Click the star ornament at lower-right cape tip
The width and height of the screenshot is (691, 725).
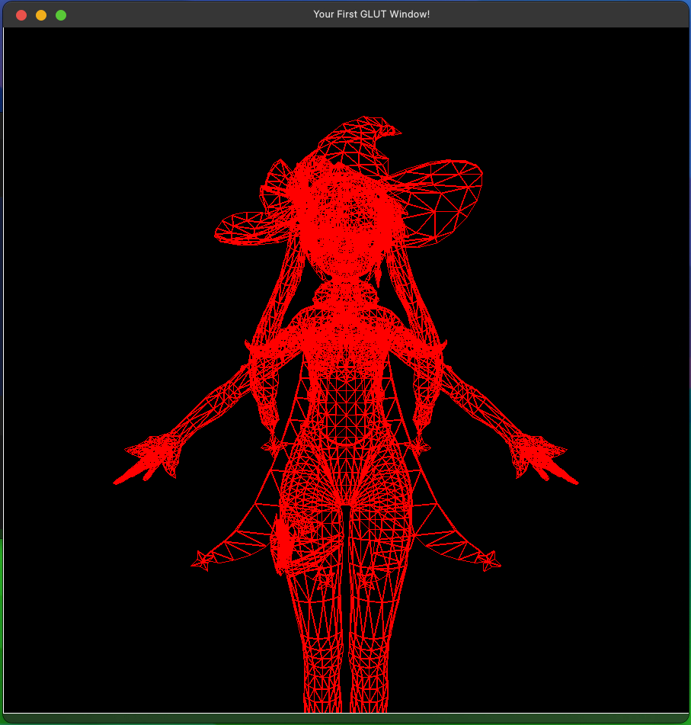click(489, 563)
